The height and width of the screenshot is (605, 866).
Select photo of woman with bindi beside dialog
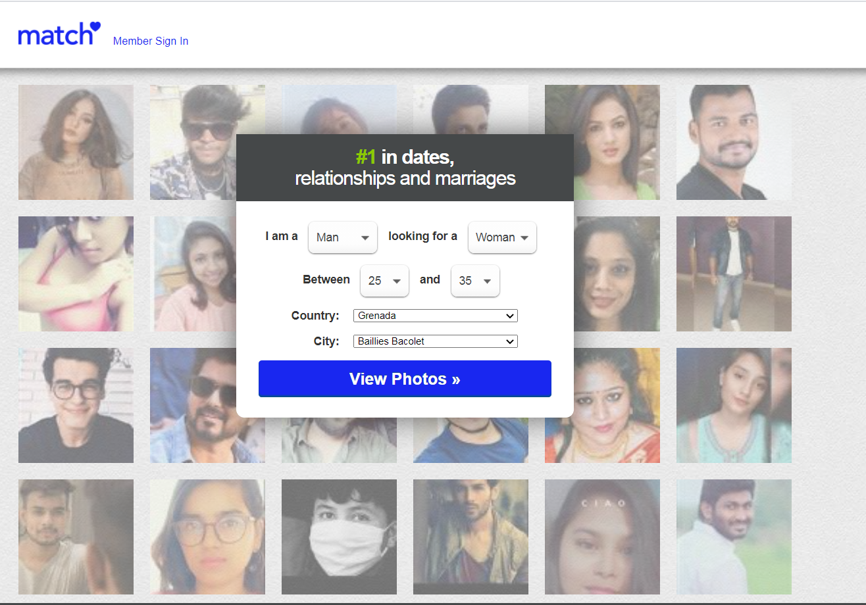(617, 274)
